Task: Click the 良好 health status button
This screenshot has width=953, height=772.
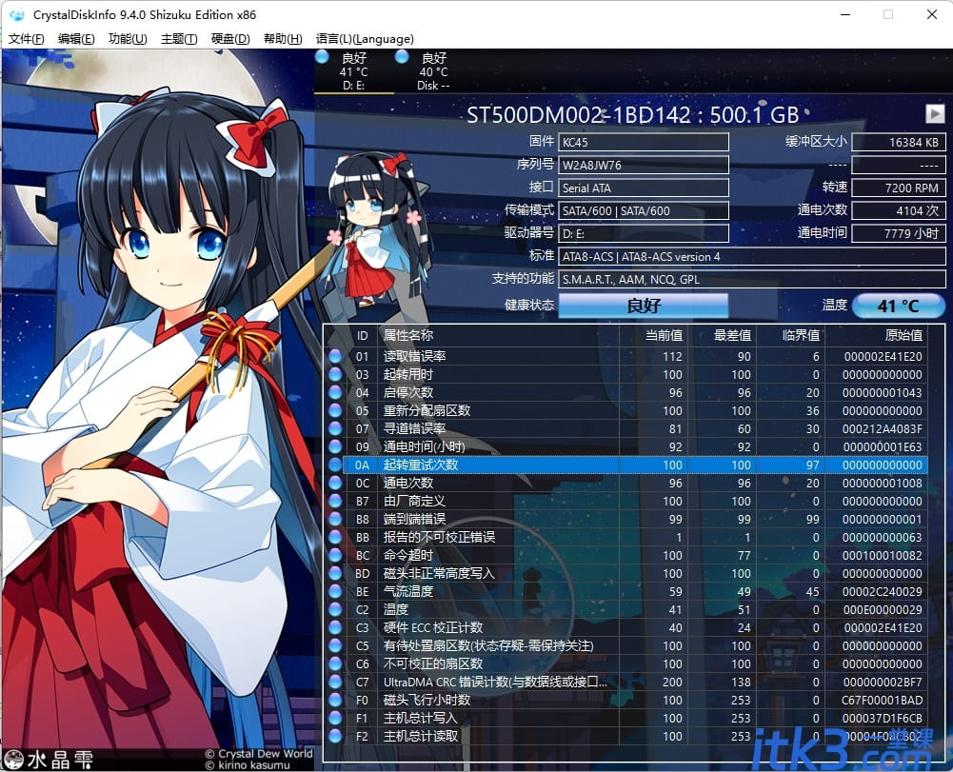Action: click(x=643, y=306)
